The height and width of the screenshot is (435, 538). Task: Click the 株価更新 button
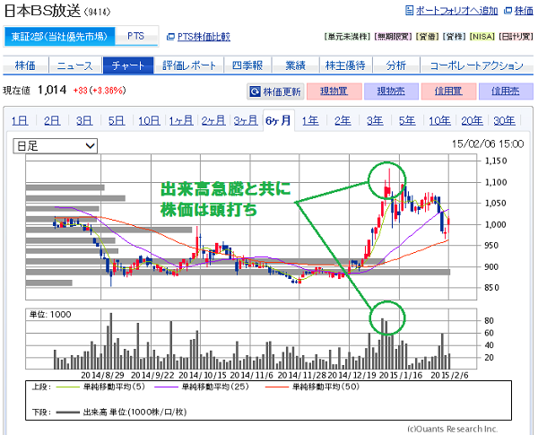275,91
